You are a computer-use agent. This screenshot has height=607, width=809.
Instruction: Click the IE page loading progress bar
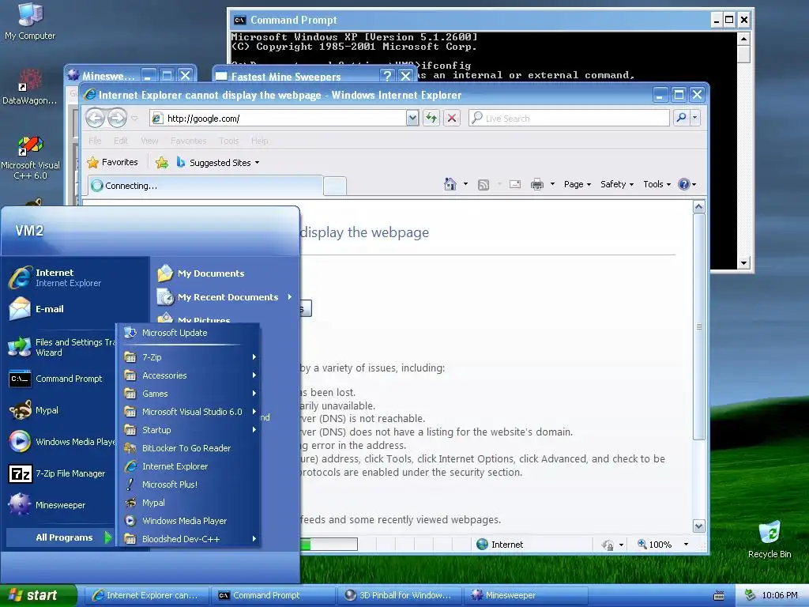coord(329,544)
